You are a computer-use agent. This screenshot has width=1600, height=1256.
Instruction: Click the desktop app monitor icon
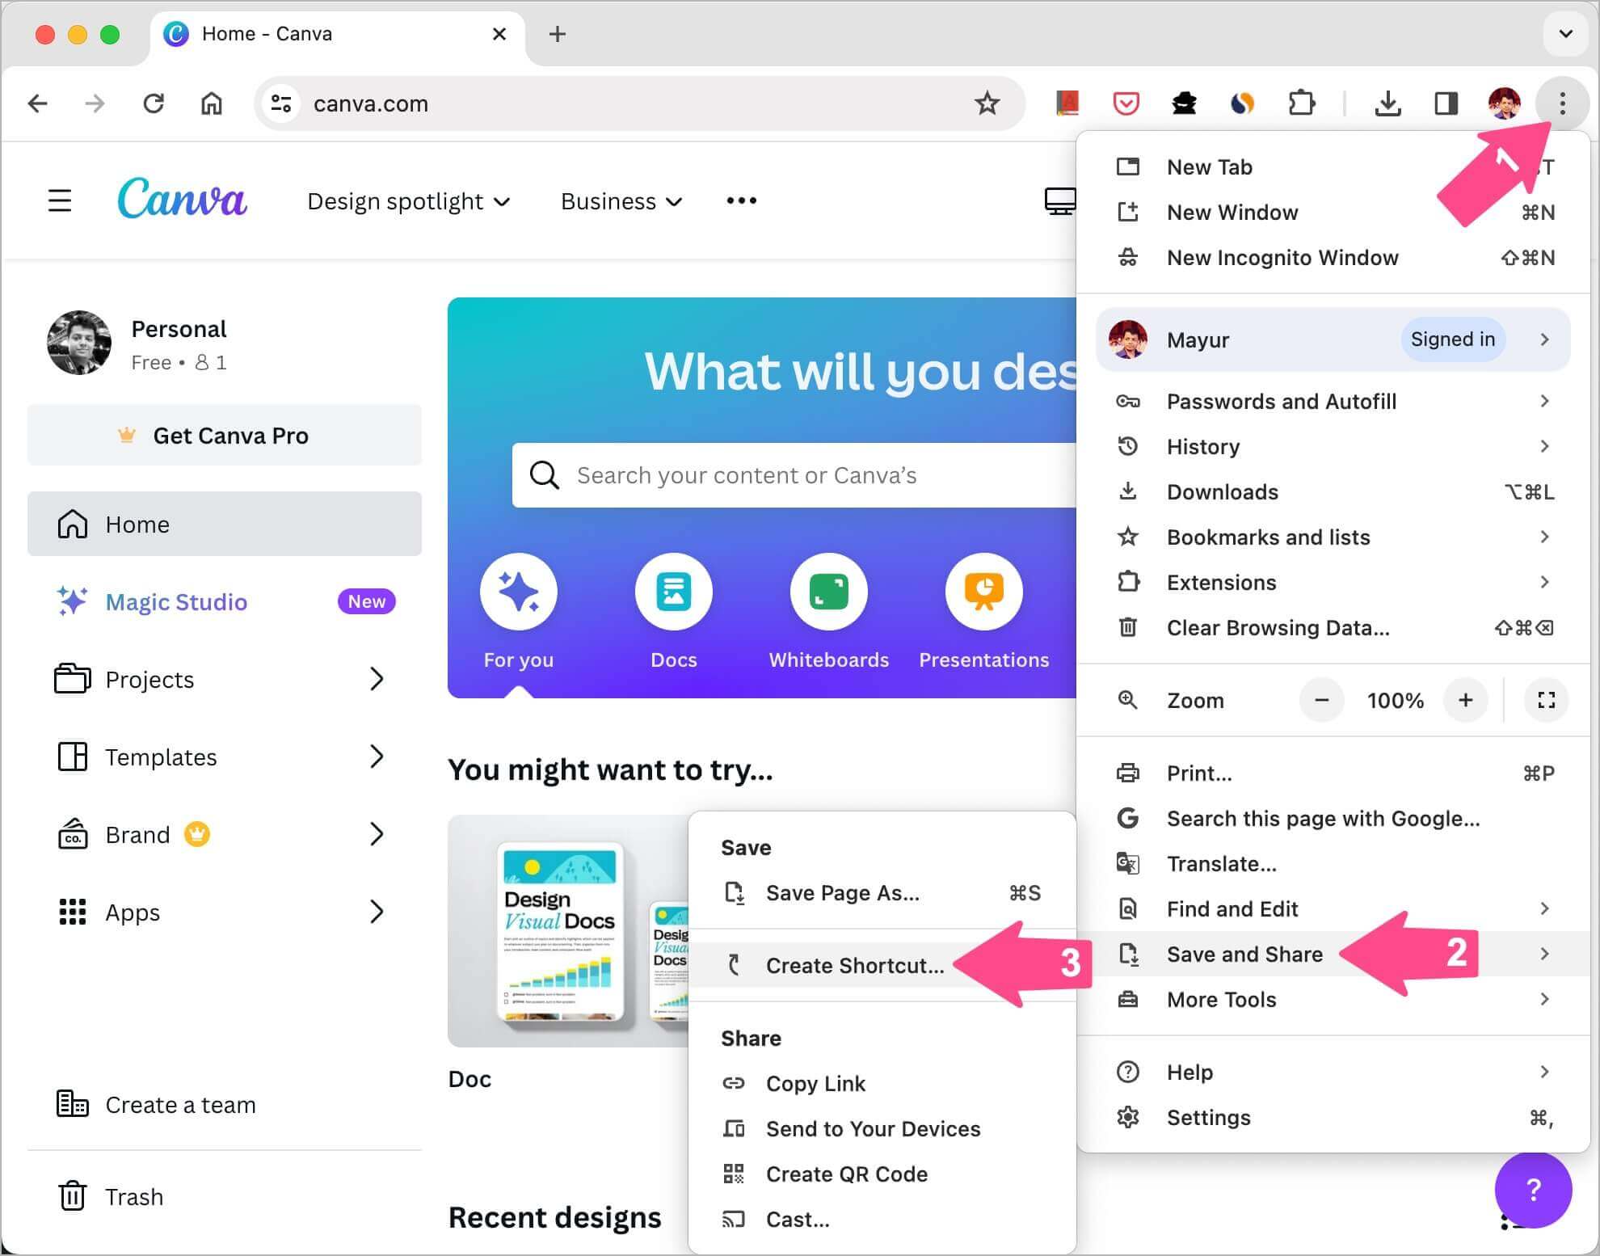(x=1060, y=200)
